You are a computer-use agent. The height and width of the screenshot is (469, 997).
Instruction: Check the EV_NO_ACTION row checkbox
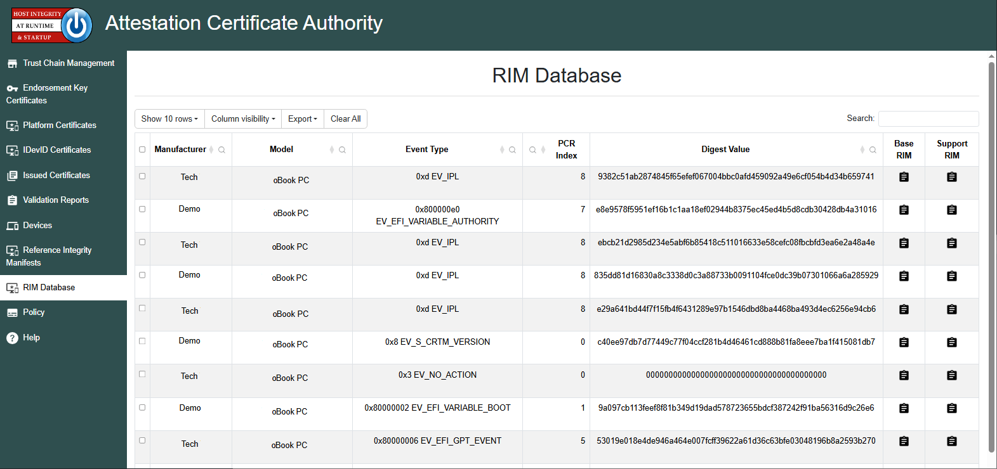pyautogui.click(x=142, y=374)
